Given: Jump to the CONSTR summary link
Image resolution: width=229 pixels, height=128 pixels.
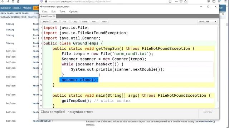Looking at the screenshot, I should click(32, 17).
